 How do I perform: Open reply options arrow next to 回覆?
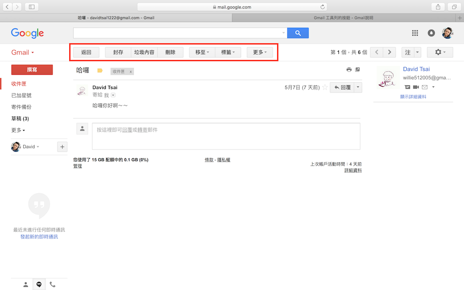pyautogui.click(x=358, y=87)
